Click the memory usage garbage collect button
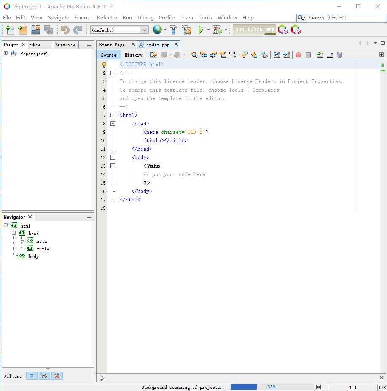Image resolution: width=387 pixels, height=391 pixels. coord(254,30)
